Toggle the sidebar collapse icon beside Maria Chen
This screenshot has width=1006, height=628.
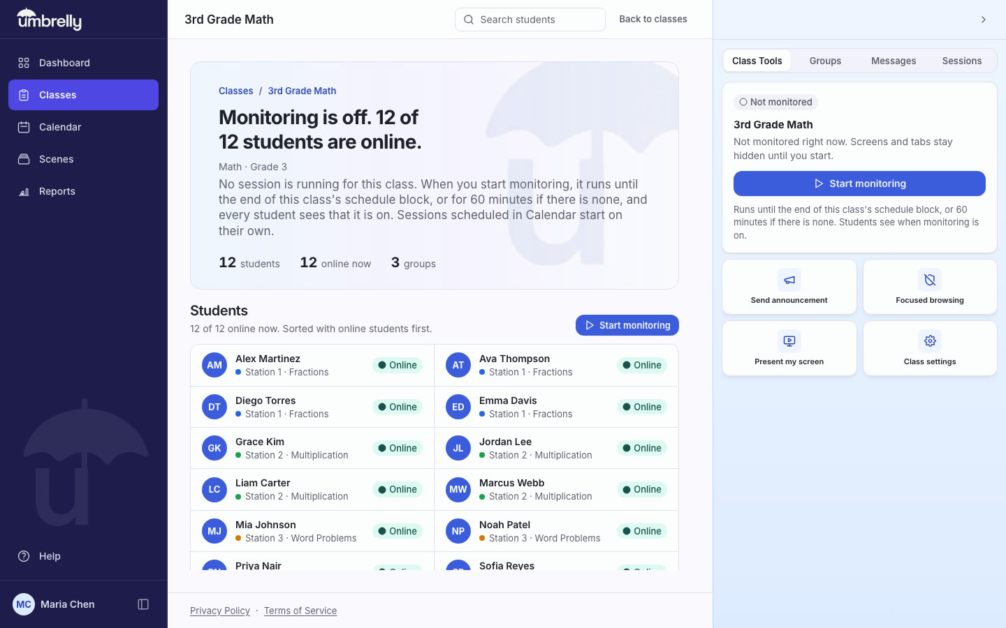[x=143, y=604]
